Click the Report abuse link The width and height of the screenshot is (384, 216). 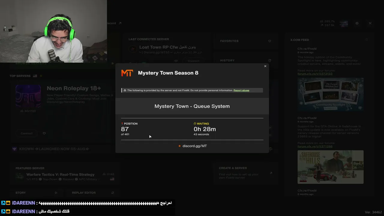point(241,90)
